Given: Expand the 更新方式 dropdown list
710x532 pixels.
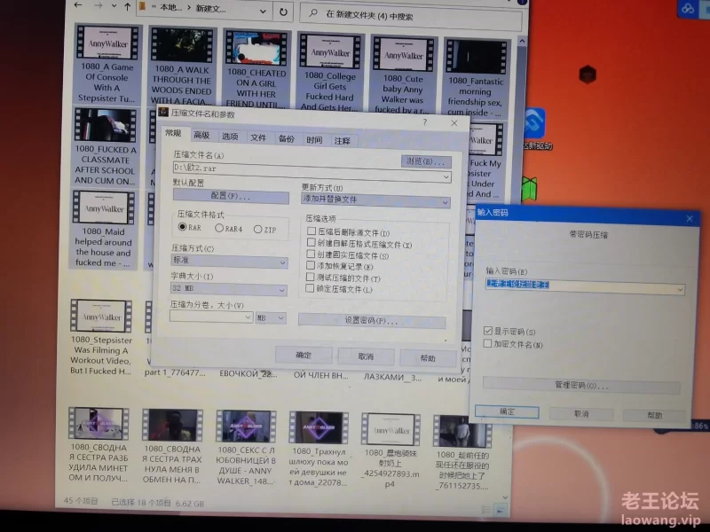Looking at the screenshot, I should (375, 199).
